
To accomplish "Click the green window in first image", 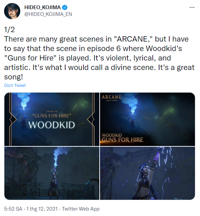I will point(81,105).
